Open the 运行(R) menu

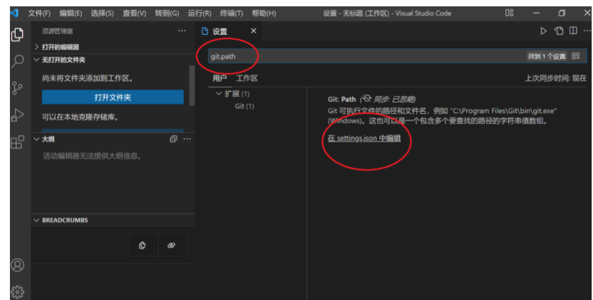200,14
